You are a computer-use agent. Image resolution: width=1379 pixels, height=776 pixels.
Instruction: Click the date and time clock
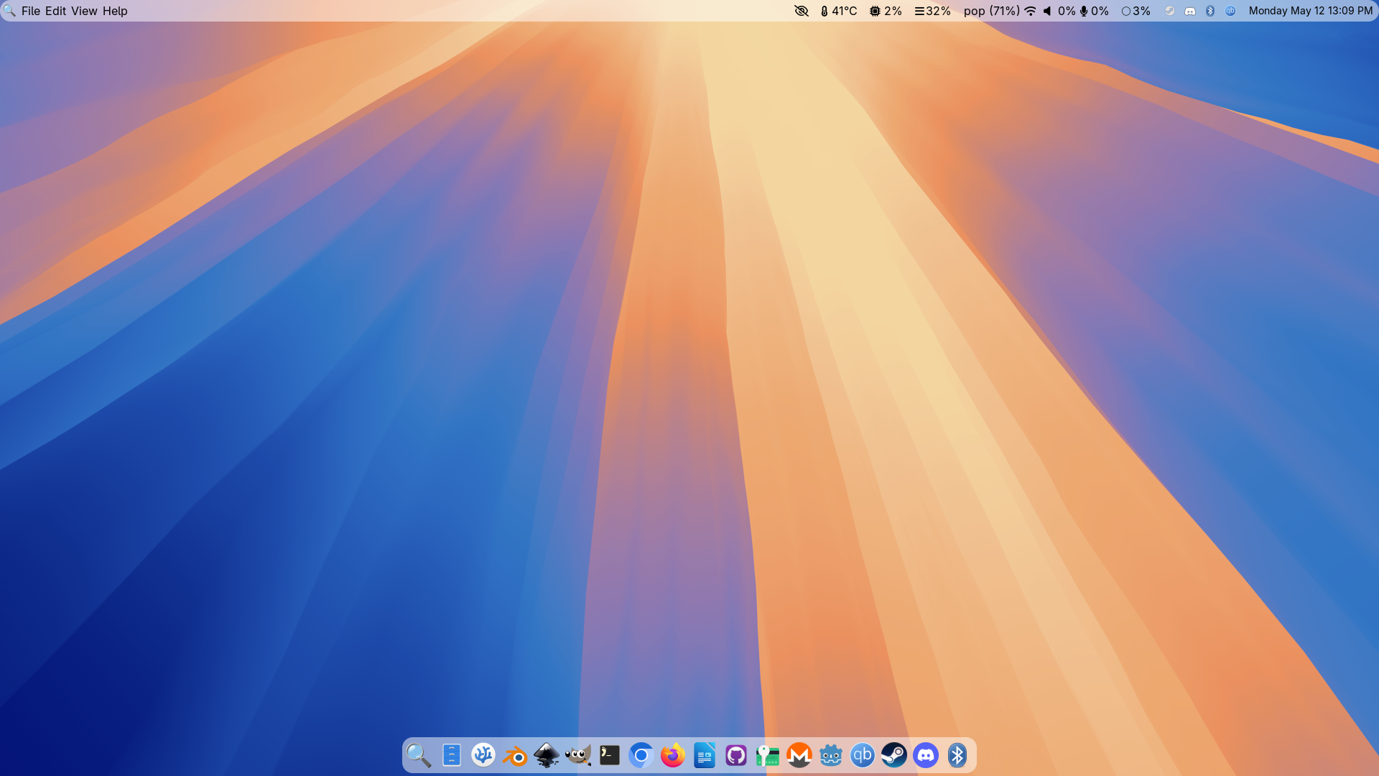coord(1310,11)
